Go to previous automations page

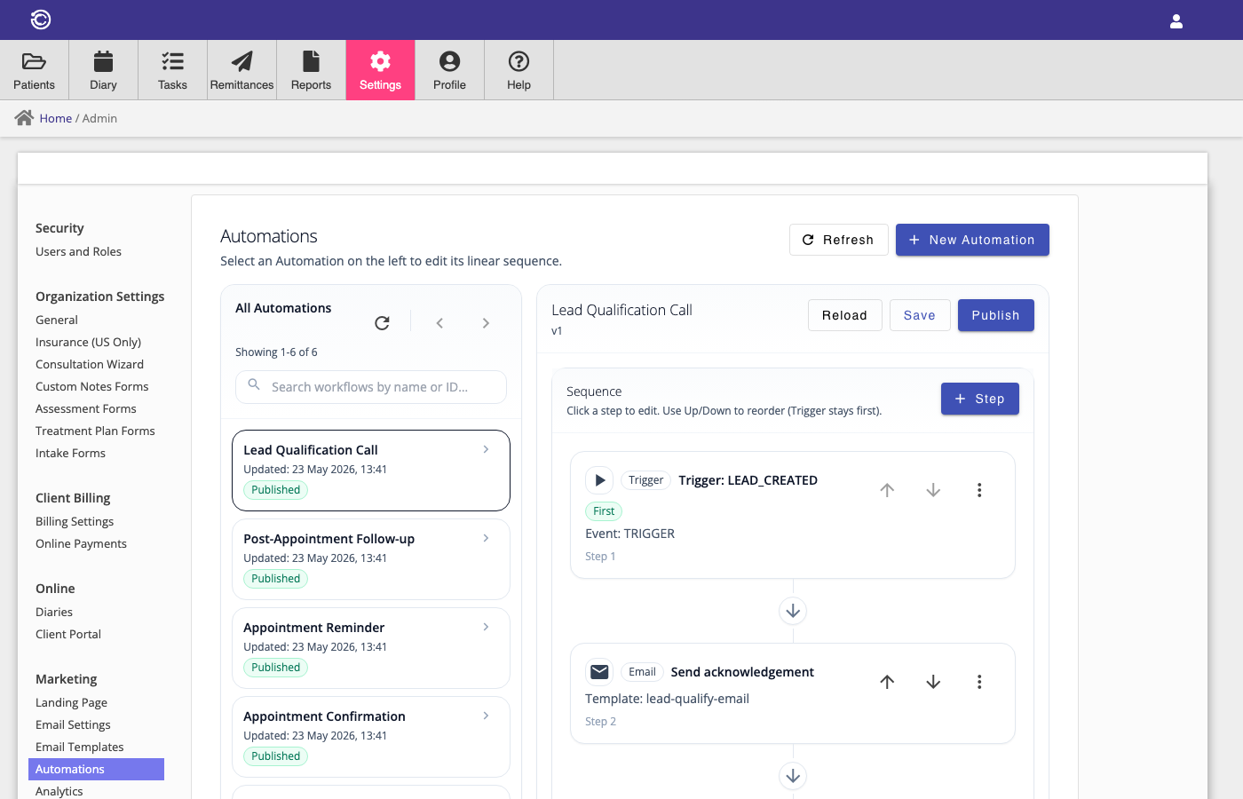(x=439, y=323)
